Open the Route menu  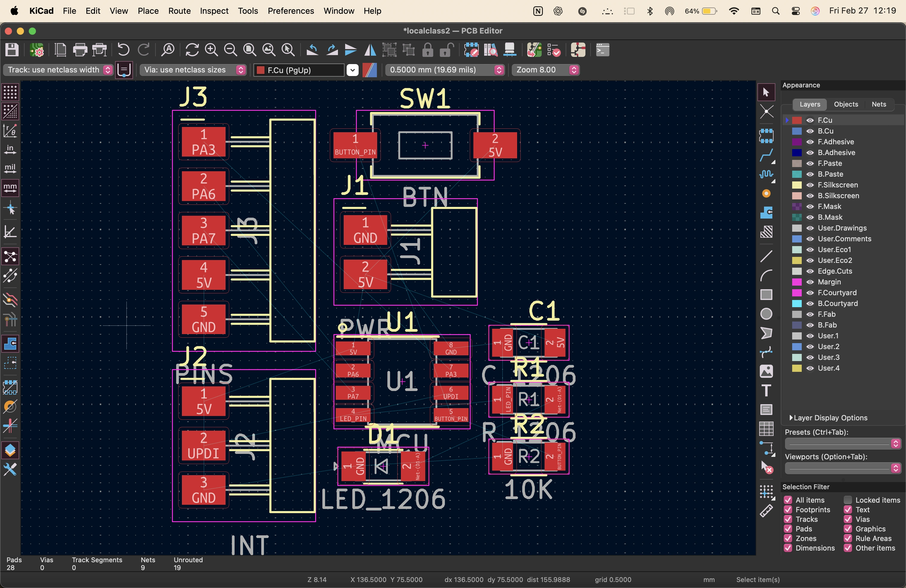[x=179, y=11]
